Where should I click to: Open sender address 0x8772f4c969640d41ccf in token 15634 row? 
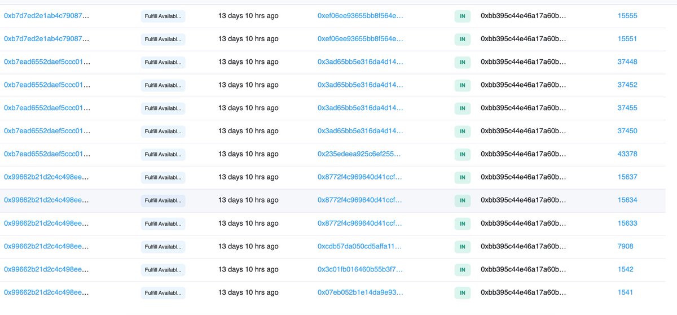(x=361, y=200)
